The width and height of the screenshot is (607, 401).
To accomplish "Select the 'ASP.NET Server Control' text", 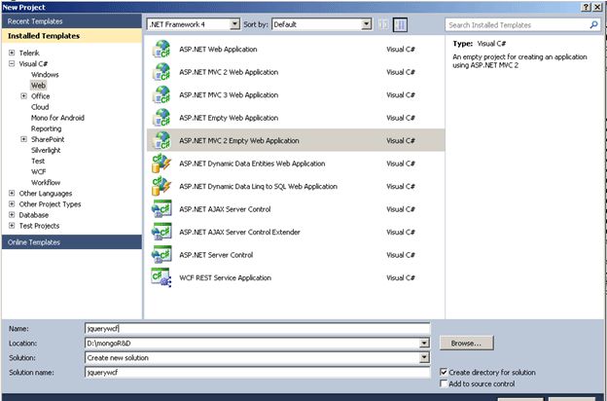I will (x=216, y=255).
